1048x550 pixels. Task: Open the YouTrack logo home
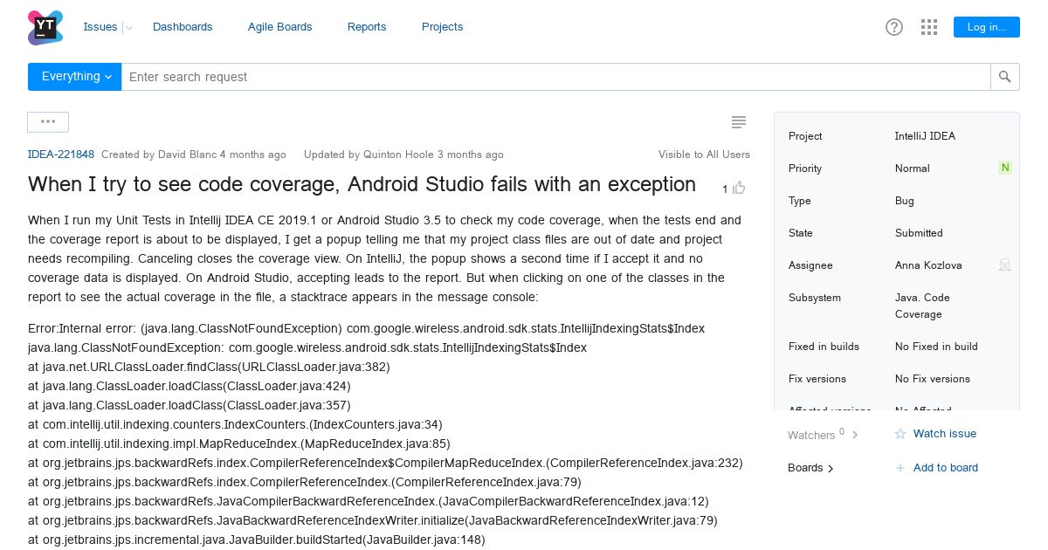coord(45,28)
